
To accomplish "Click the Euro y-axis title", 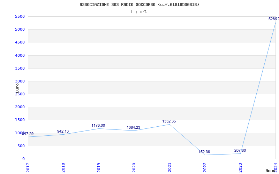I will [x=17, y=88].
